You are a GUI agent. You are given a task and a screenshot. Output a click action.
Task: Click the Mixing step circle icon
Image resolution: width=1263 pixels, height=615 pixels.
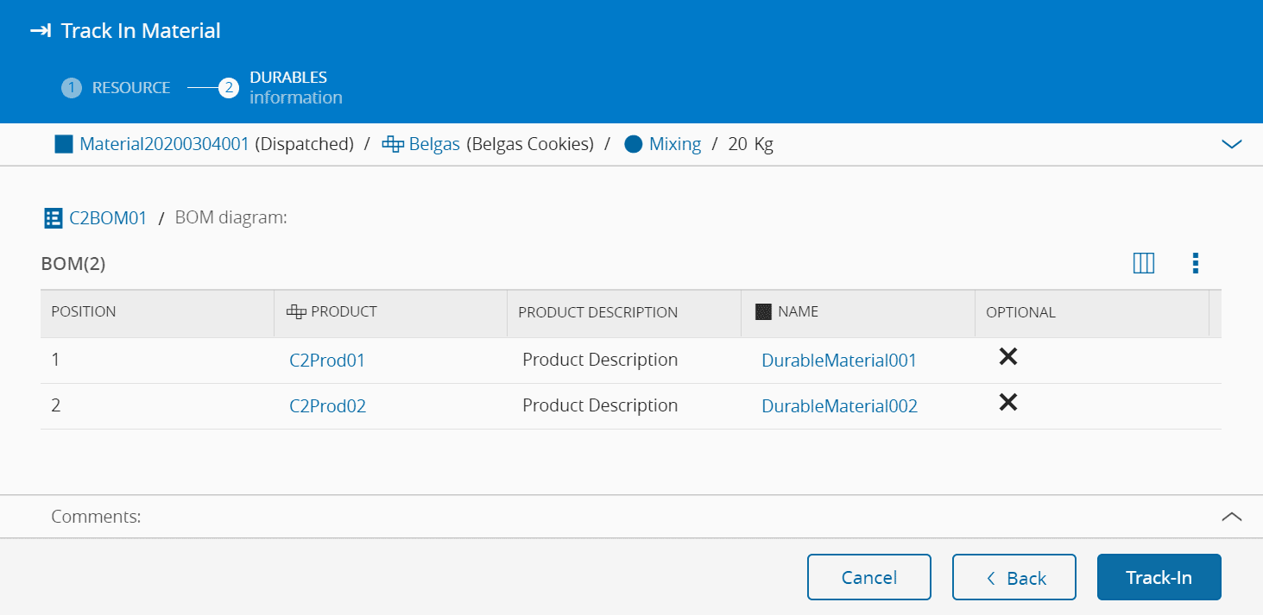click(633, 144)
